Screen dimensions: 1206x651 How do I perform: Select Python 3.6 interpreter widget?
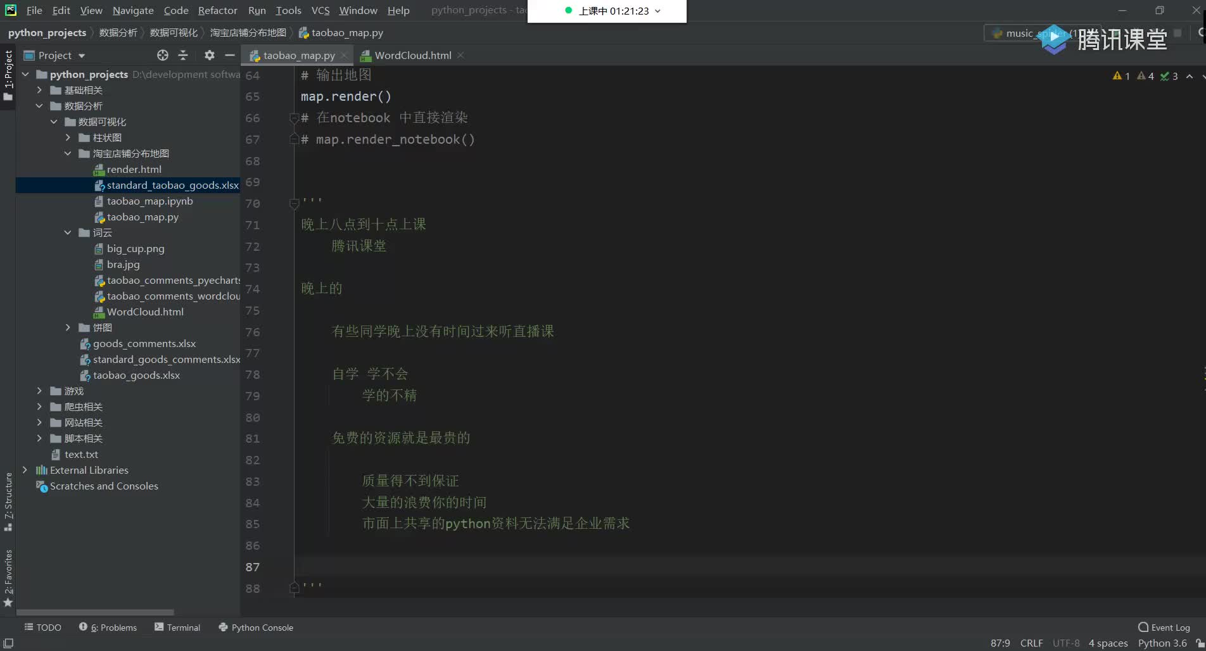click(1162, 643)
